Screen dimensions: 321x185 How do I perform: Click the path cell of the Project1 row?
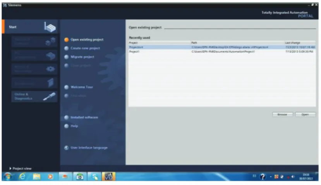click(223, 52)
